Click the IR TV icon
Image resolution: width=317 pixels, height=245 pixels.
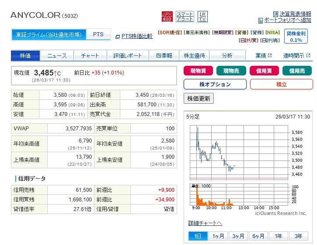click(202, 17)
